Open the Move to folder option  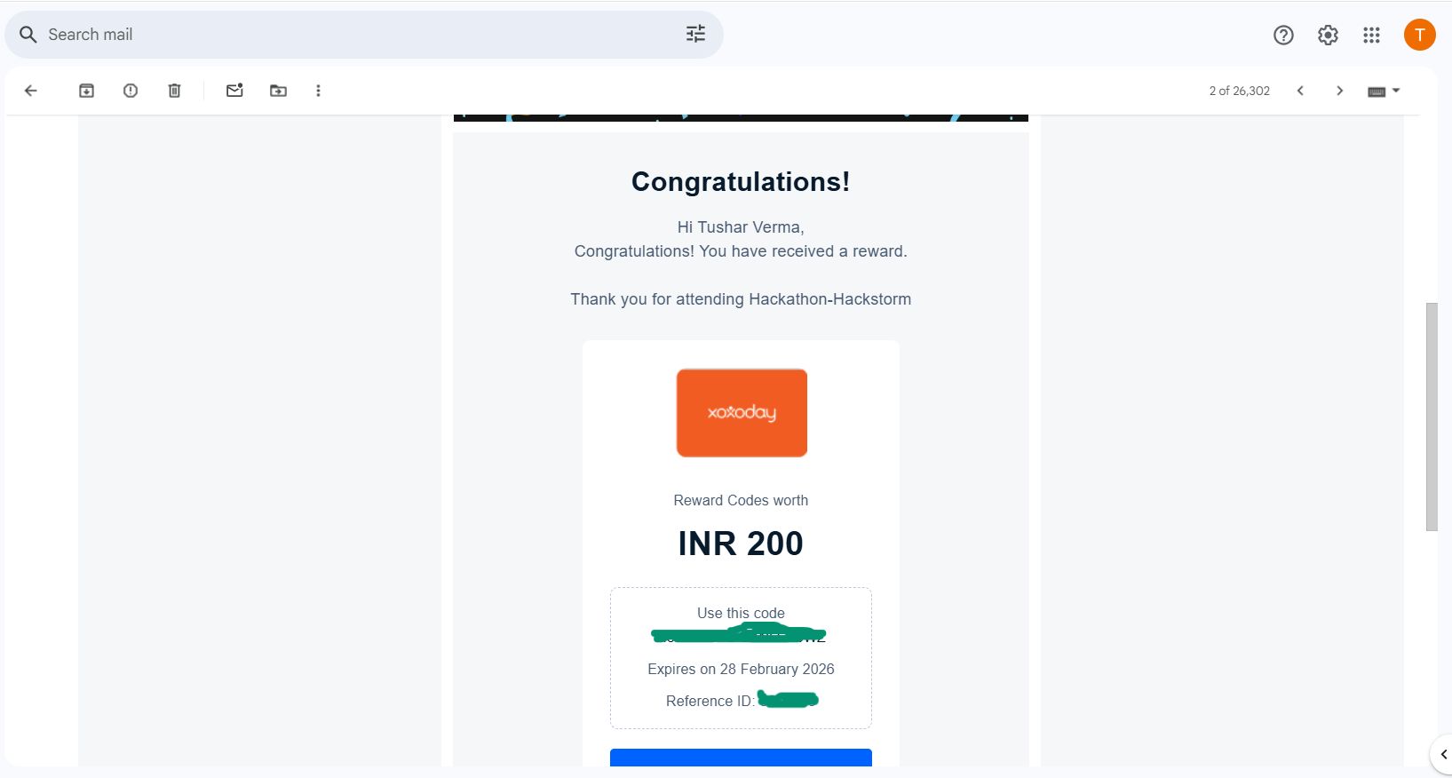pos(278,91)
